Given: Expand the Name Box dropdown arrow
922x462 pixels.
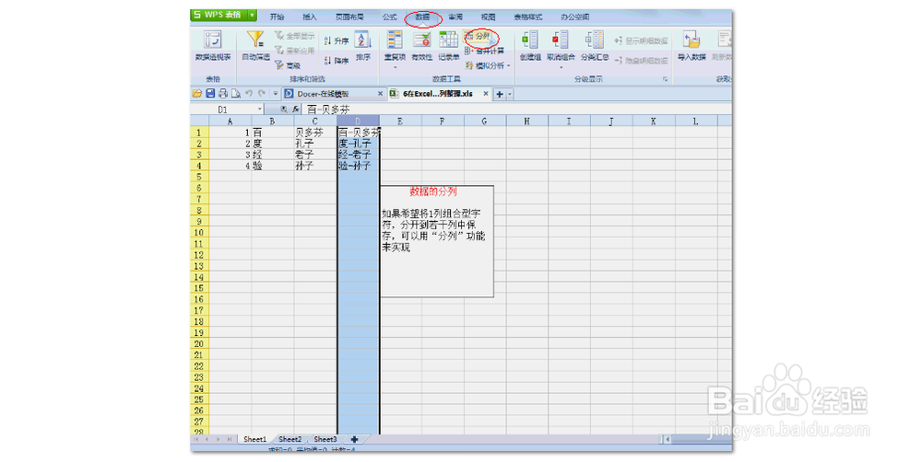Looking at the screenshot, I should (259, 110).
